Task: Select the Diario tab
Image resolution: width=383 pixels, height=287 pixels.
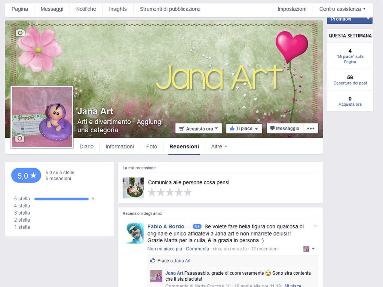Action: pos(86,146)
